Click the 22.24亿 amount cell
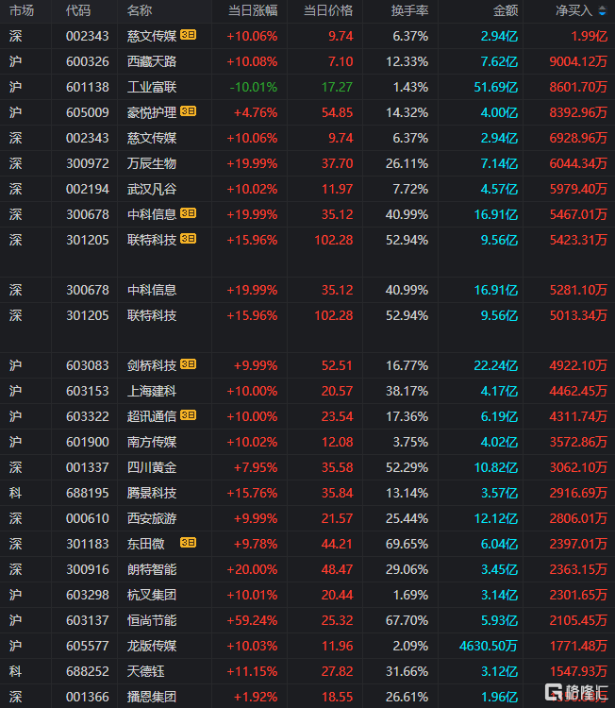Screen dimensions: 615x708 [496, 365]
